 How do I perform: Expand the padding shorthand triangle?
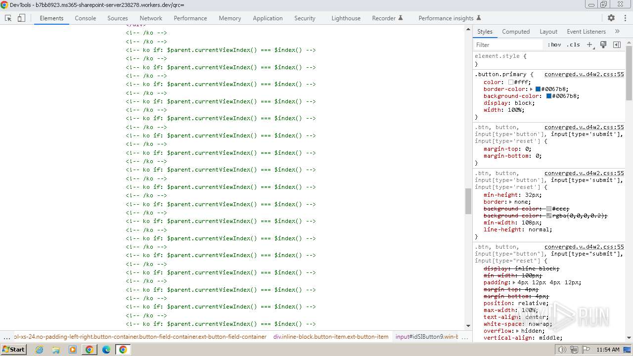tap(514, 283)
